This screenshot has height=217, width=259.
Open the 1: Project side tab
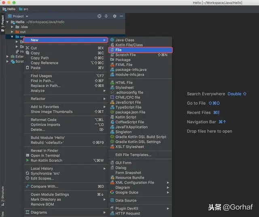pyautogui.click(x=3, y=23)
